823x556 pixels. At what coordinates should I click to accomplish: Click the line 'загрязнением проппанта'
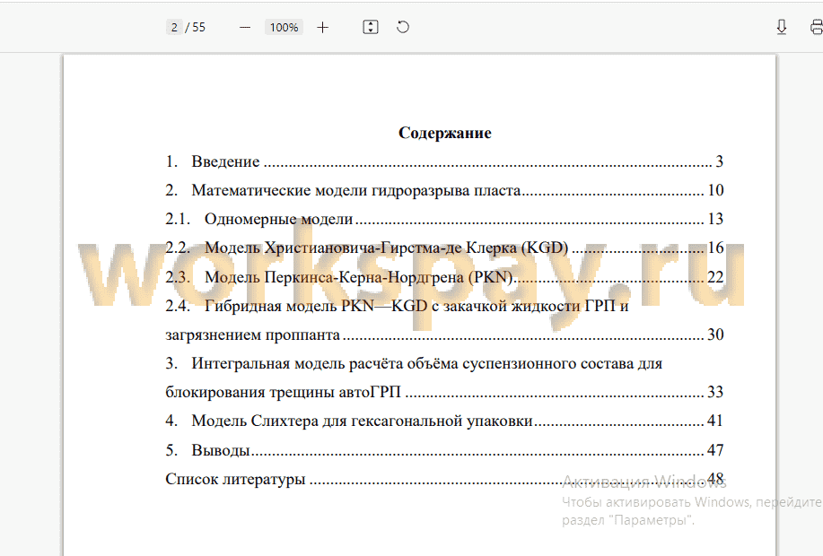(x=252, y=334)
